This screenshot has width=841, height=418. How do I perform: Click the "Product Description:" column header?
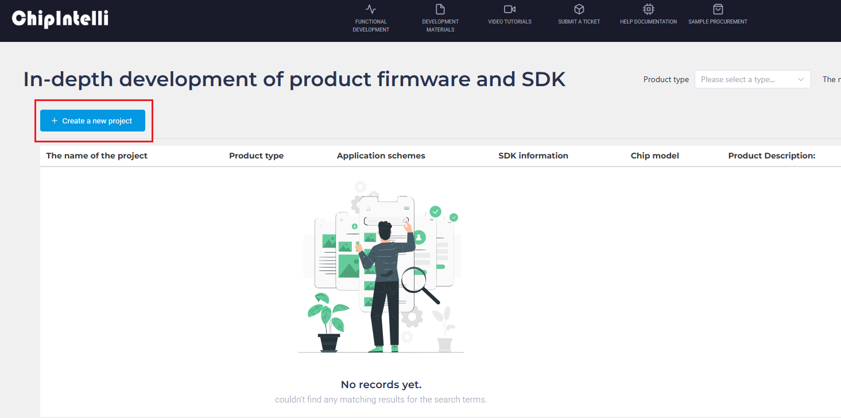point(772,156)
